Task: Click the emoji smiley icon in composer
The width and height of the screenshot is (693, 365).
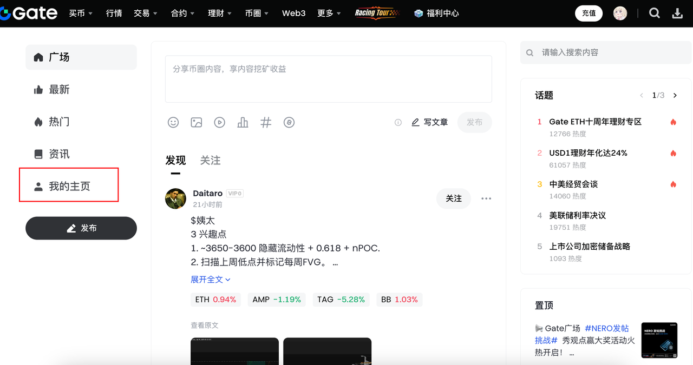Action: click(x=173, y=123)
